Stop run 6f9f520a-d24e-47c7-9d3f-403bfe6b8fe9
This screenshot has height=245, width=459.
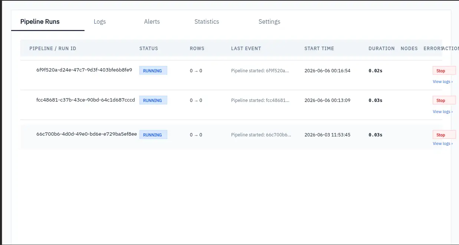(444, 71)
